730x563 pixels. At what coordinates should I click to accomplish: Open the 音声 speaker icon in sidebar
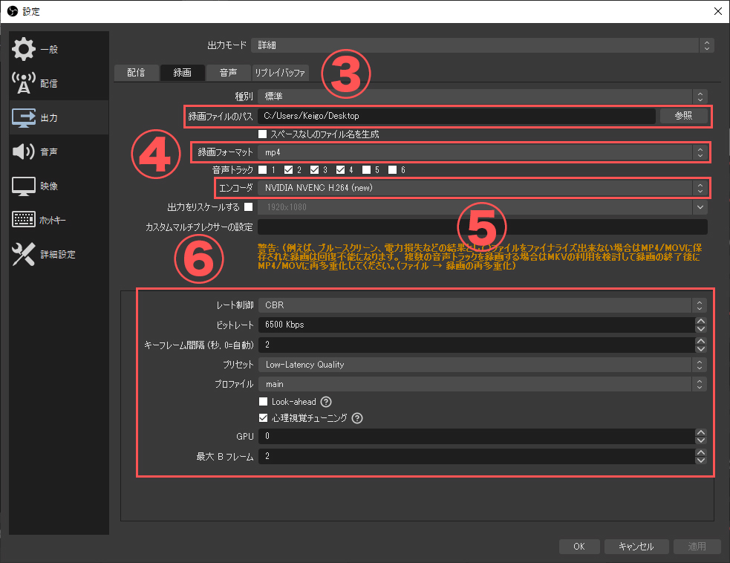coord(23,152)
